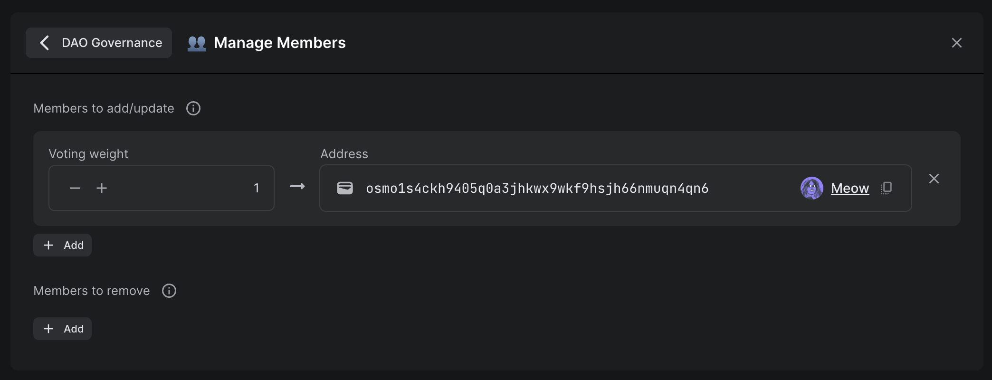Click the Manage Members title text
Image resolution: width=992 pixels, height=380 pixels.
[x=279, y=43]
